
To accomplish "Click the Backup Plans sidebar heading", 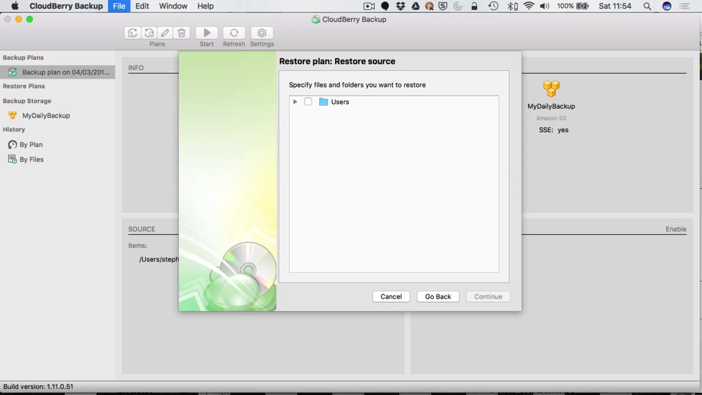I will pyautogui.click(x=23, y=58).
